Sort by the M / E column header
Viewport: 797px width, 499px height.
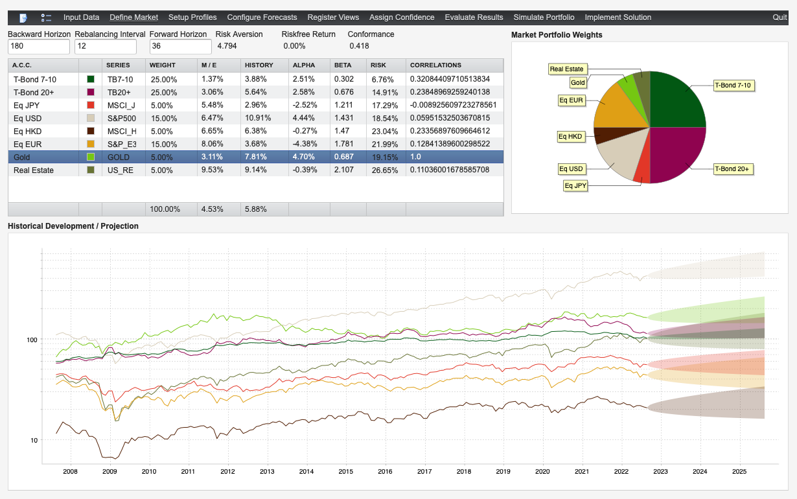(218, 65)
